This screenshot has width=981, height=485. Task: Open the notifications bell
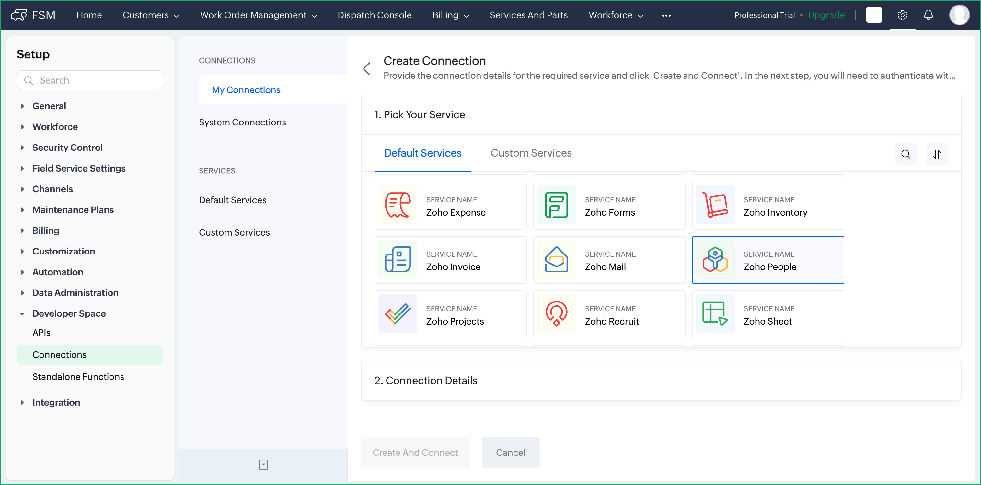click(x=928, y=15)
